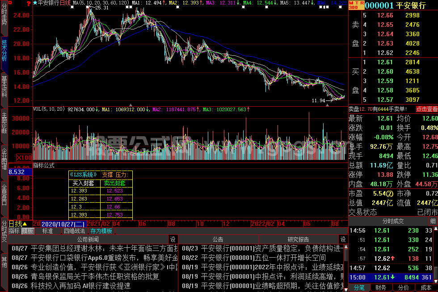Image resolution: width=438 pixels, height=292 pixels.
Task: Open news 平安银行口袋银行App6.0重磅发布
Action: [x=94, y=258]
